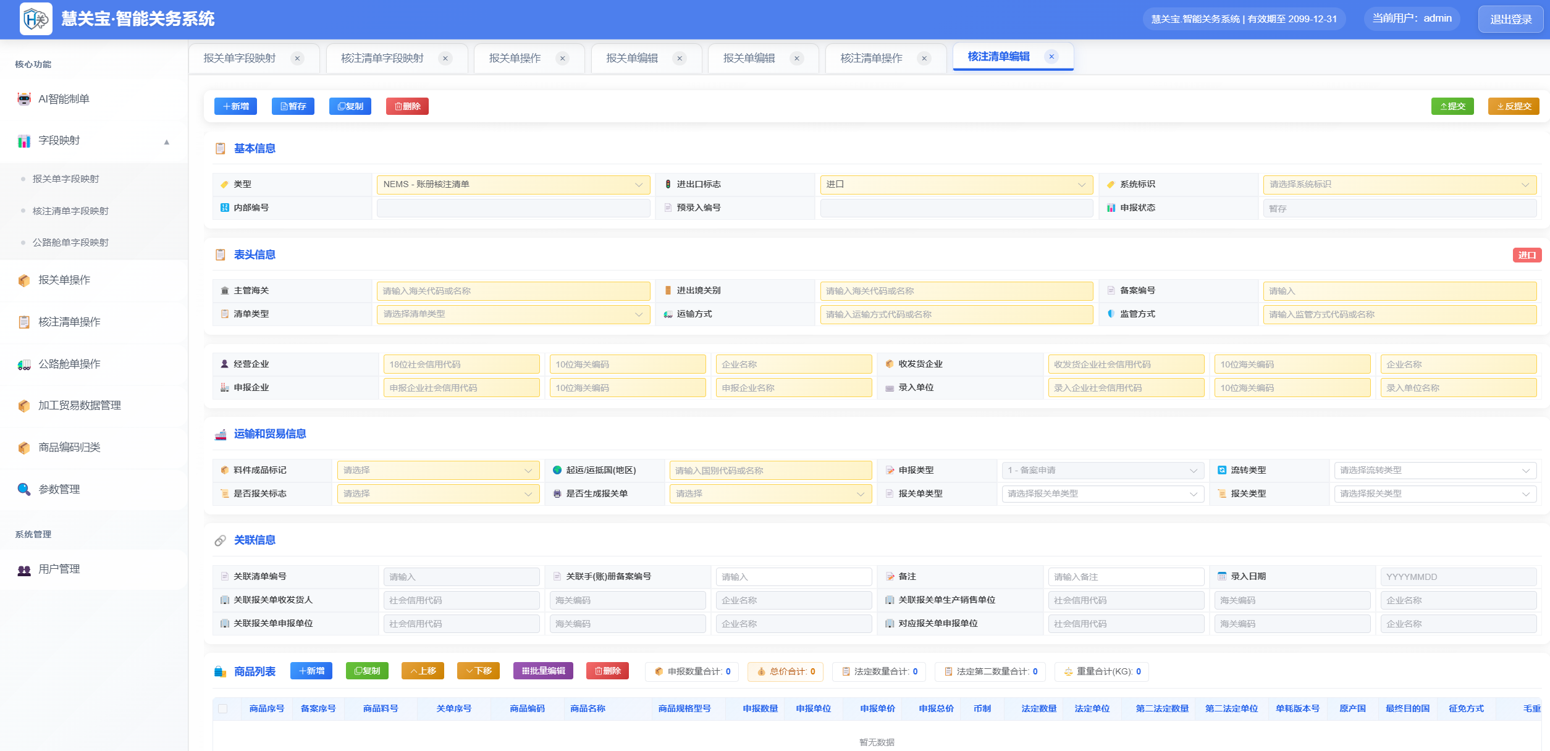Click the 商品编码归类 icon
The width and height of the screenshot is (1550, 751).
click(x=24, y=448)
